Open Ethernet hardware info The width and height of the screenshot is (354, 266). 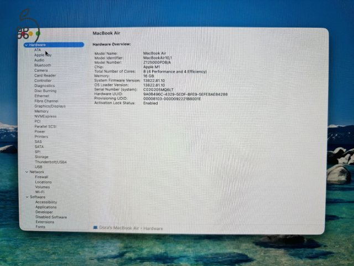click(42, 96)
